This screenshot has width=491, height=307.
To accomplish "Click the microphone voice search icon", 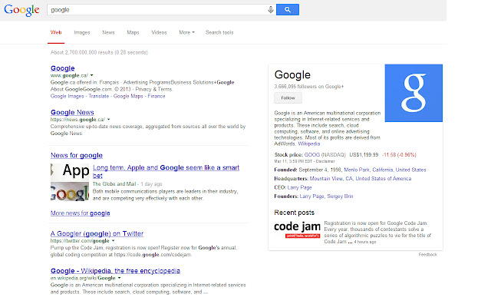I will [271, 10].
